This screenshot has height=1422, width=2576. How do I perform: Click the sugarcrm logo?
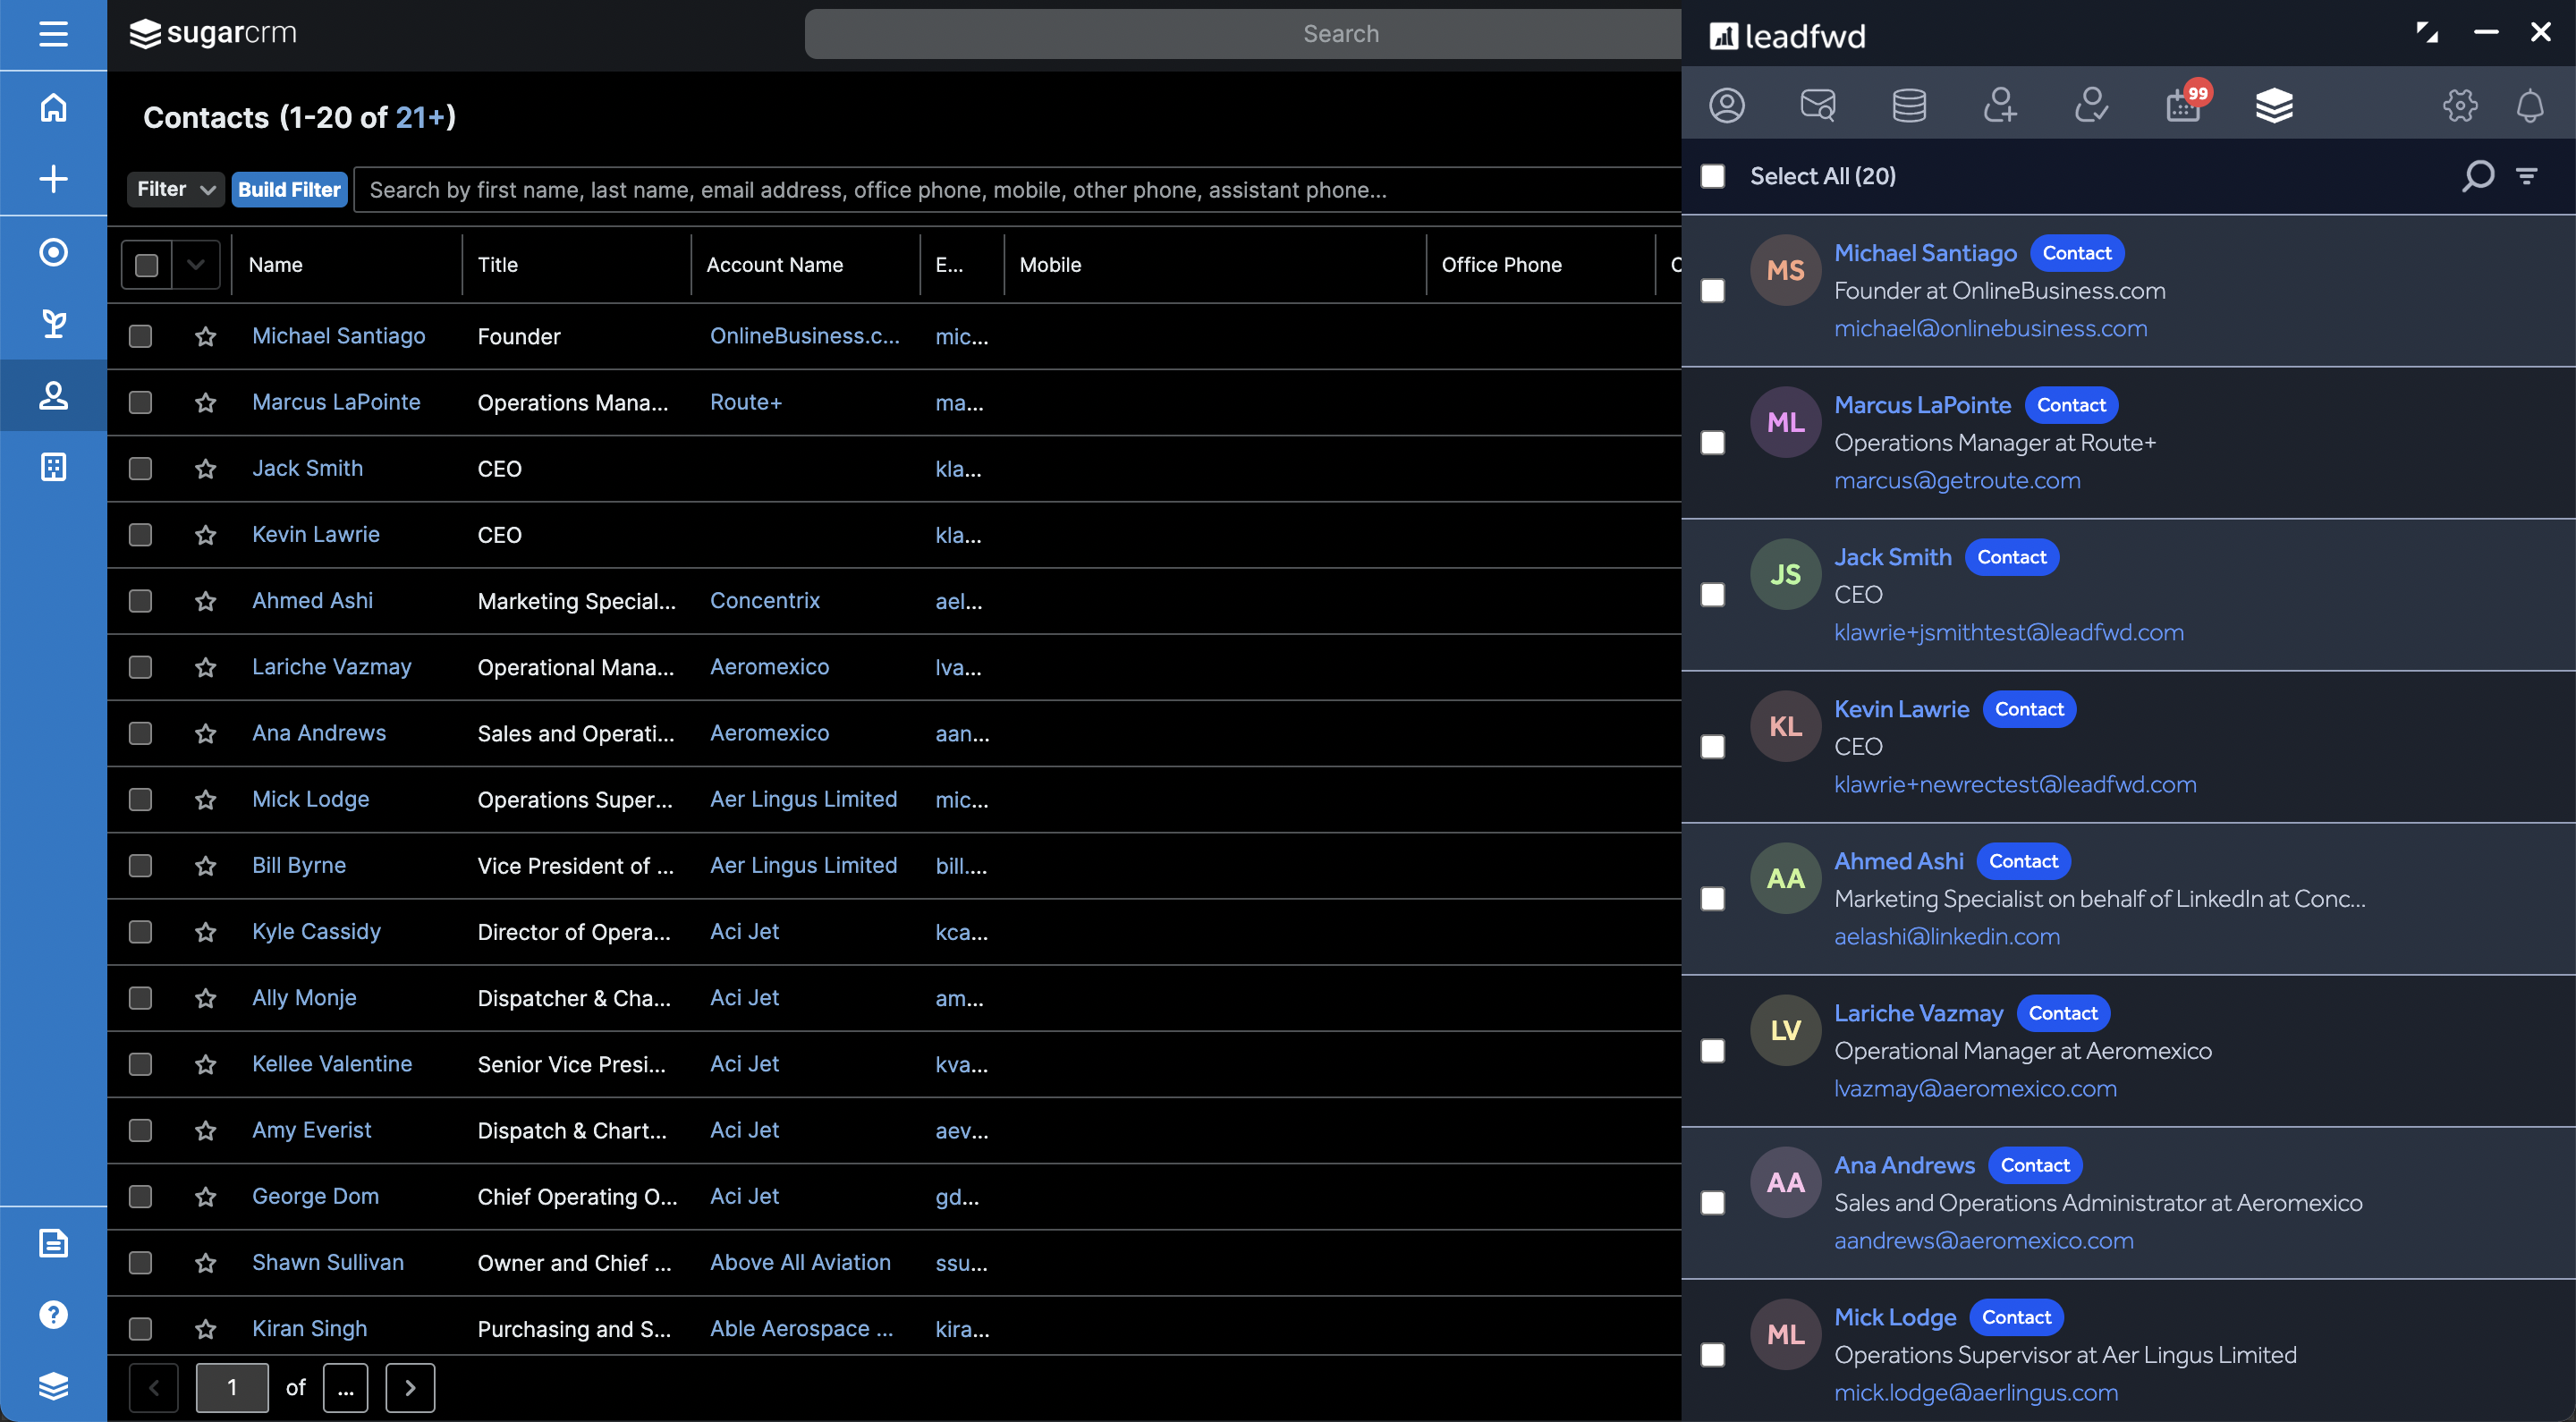point(213,33)
